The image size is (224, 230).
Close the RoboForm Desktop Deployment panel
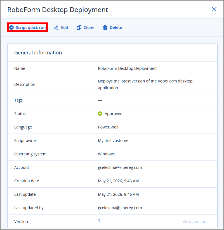pyautogui.click(x=214, y=9)
